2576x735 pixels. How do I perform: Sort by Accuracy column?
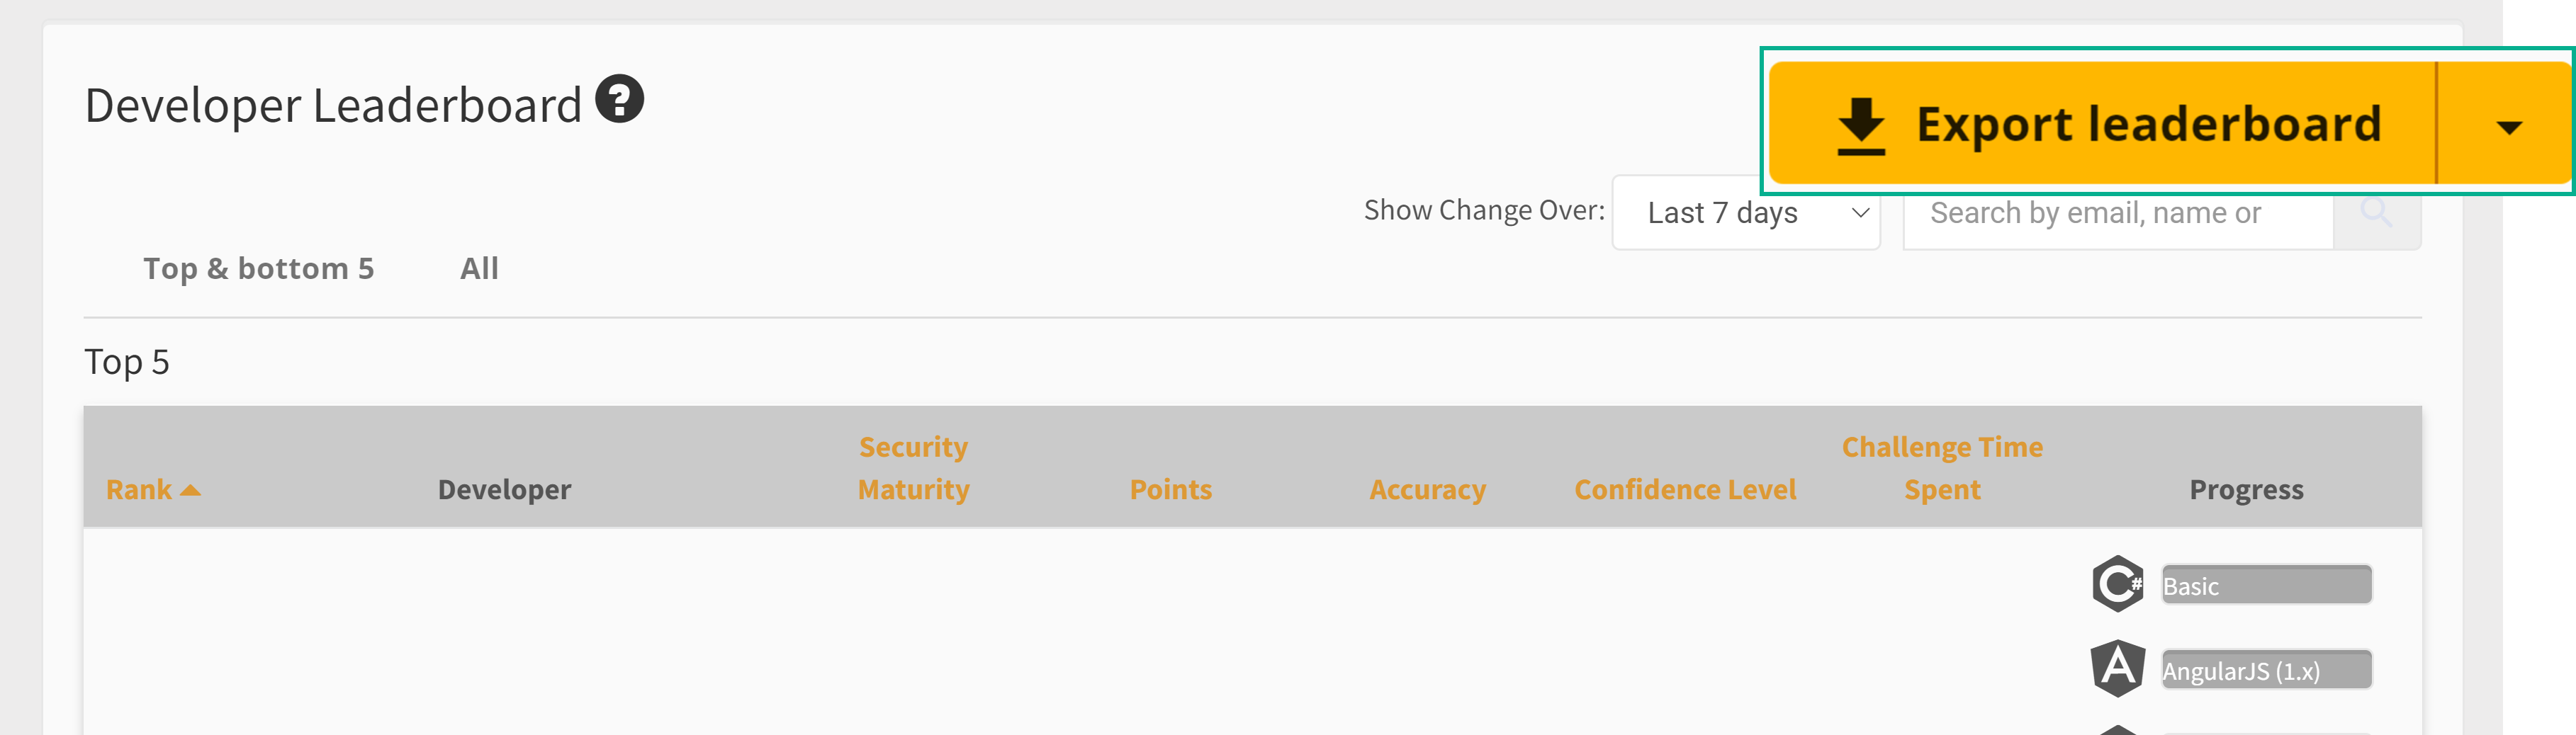[1427, 489]
